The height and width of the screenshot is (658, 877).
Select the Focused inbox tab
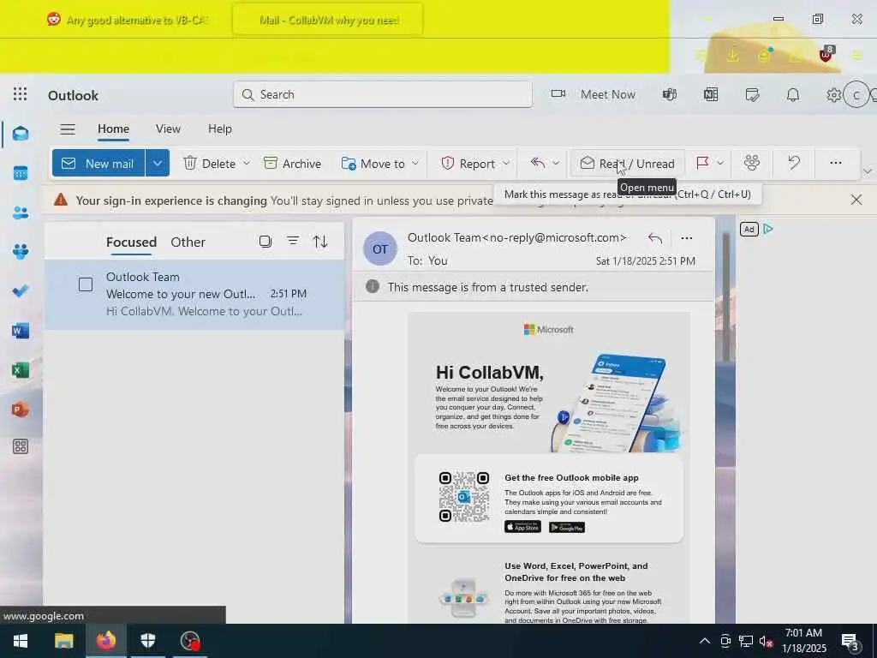coord(131,242)
